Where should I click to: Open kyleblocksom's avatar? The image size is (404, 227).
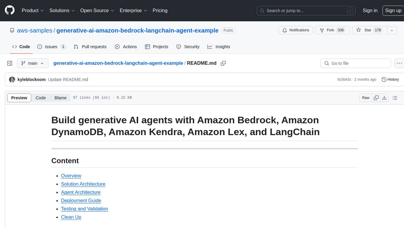click(12, 79)
